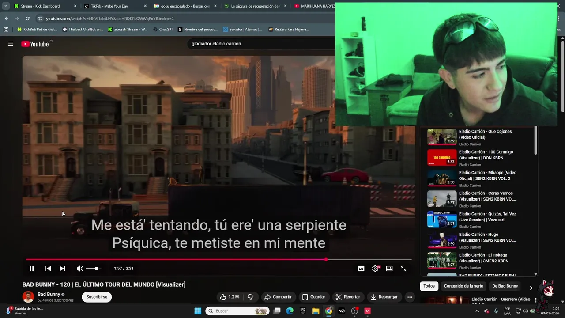The image size is (565, 318).
Task: Select the De Bad Bunny chip
Action: 505,286
